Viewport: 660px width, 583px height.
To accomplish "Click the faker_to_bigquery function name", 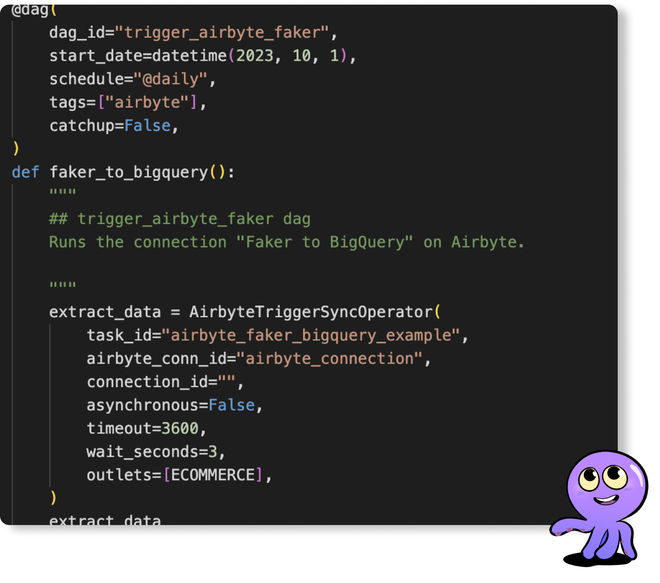I will (129, 173).
